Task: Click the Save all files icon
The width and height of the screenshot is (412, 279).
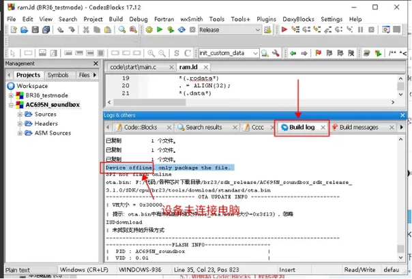Action: 46,30
